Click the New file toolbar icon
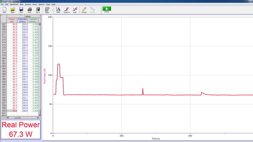The height and width of the screenshot is (142, 253). tap(4, 10)
